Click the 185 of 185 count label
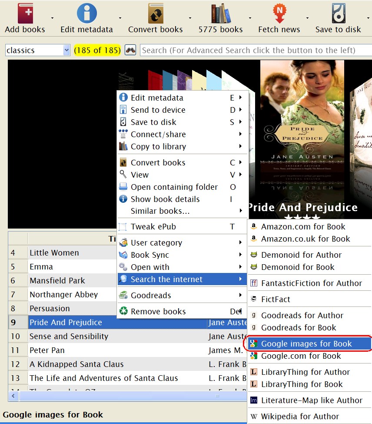 pos(97,50)
